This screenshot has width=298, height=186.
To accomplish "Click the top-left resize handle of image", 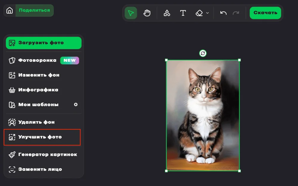I will (166, 60).
